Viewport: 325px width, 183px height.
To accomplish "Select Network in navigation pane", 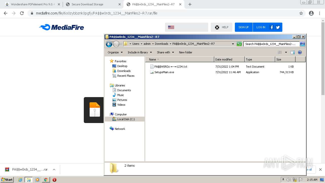I will point(118,129).
